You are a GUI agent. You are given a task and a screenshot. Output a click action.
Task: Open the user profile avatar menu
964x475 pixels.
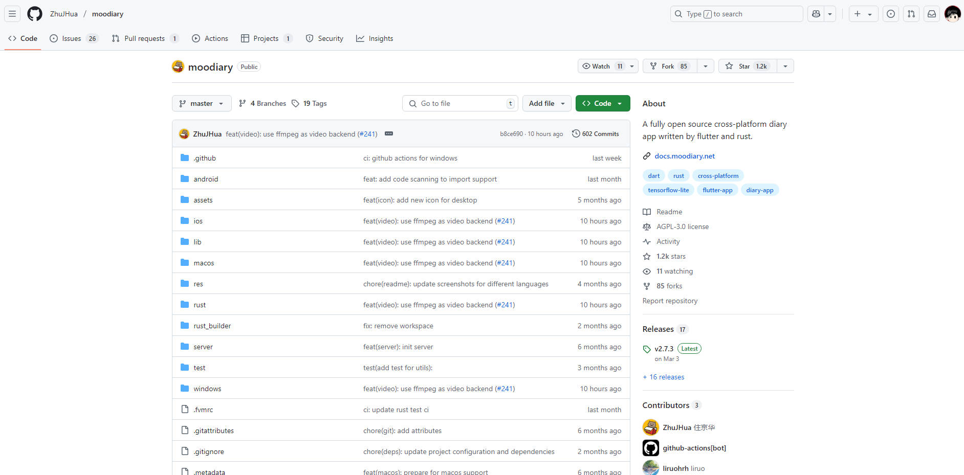(x=952, y=14)
